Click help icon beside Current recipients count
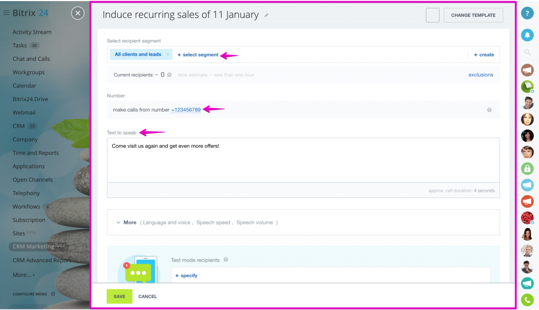Image resolution: width=539 pixels, height=310 pixels. pos(169,75)
